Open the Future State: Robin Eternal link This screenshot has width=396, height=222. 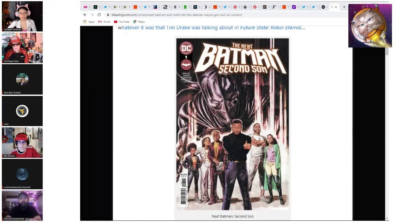point(270,28)
